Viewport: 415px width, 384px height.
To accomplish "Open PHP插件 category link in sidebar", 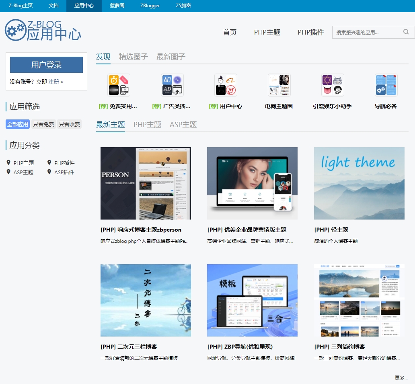I will (x=65, y=163).
